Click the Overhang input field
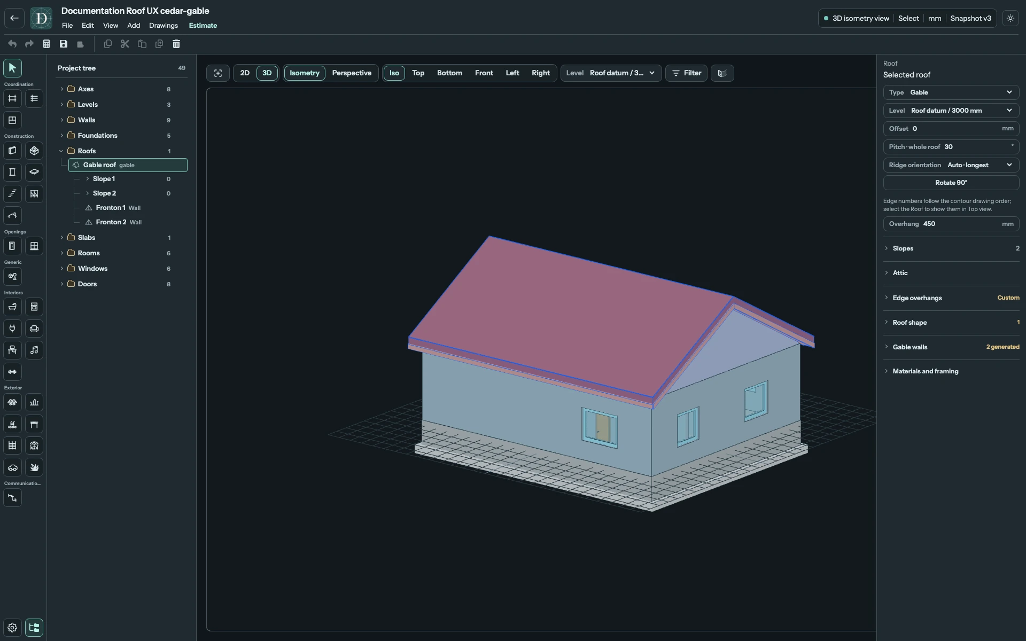This screenshot has height=641, width=1026. click(x=951, y=224)
